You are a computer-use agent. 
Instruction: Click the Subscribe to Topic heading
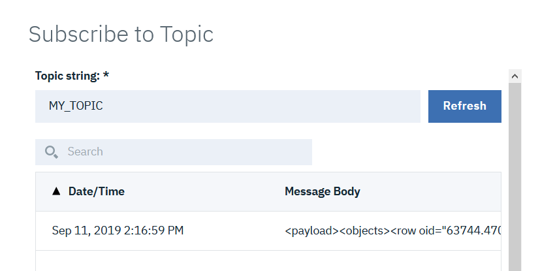click(x=121, y=34)
